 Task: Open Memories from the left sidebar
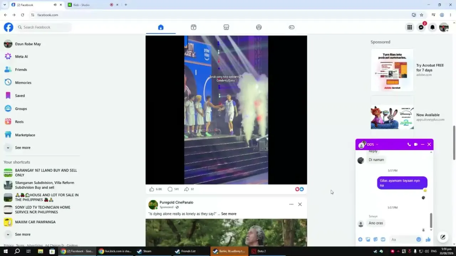[41, 82]
